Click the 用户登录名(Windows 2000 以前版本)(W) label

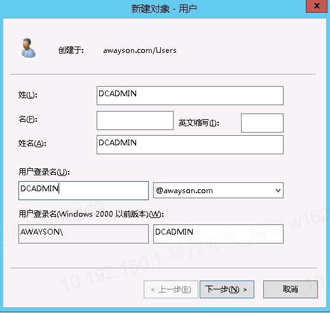click(91, 214)
